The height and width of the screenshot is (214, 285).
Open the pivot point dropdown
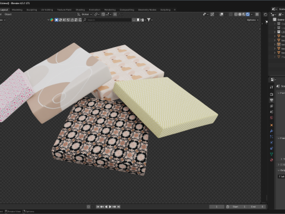(97, 14)
